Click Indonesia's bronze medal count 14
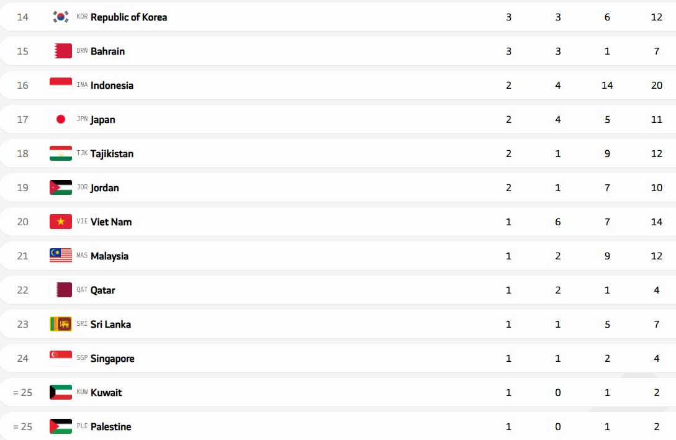Viewport: 676px width, 440px height. point(607,86)
